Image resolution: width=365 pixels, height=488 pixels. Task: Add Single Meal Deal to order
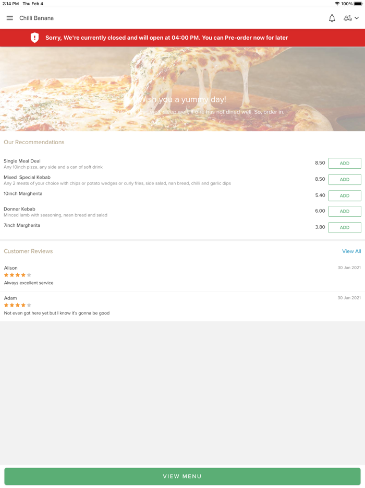point(344,164)
